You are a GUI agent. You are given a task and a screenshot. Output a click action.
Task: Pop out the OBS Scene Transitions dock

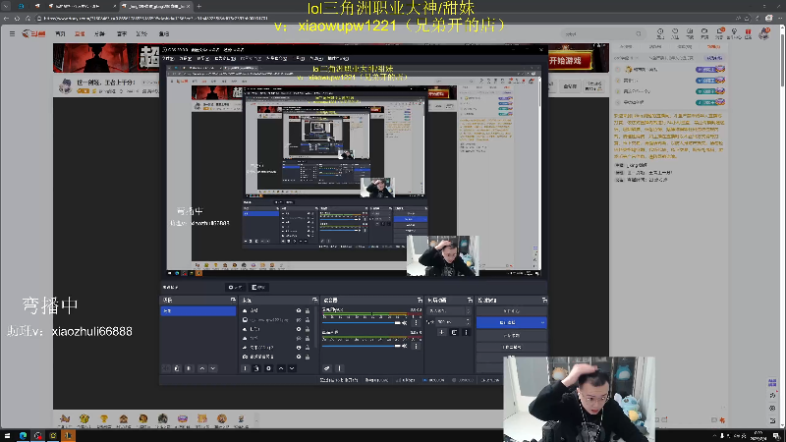tap(470, 300)
